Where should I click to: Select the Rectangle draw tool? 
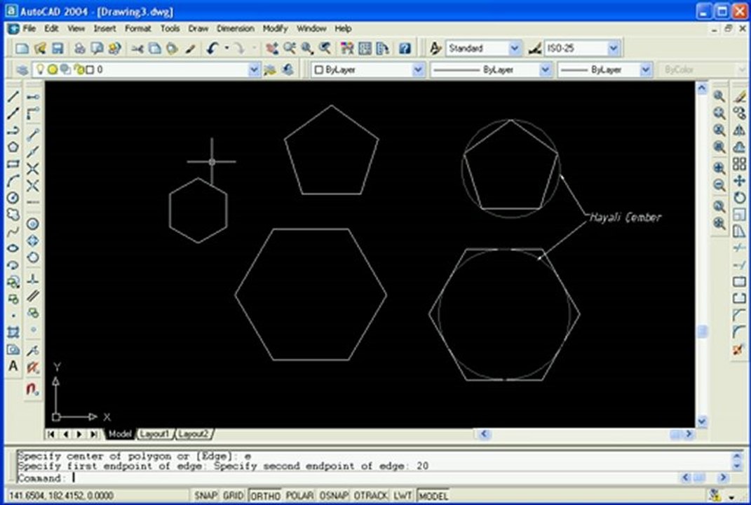click(x=13, y=164)
